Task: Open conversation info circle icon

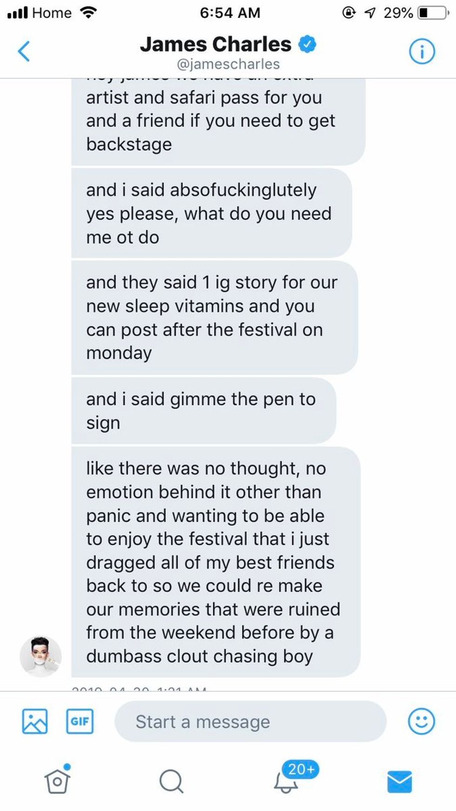Action: 422,51
